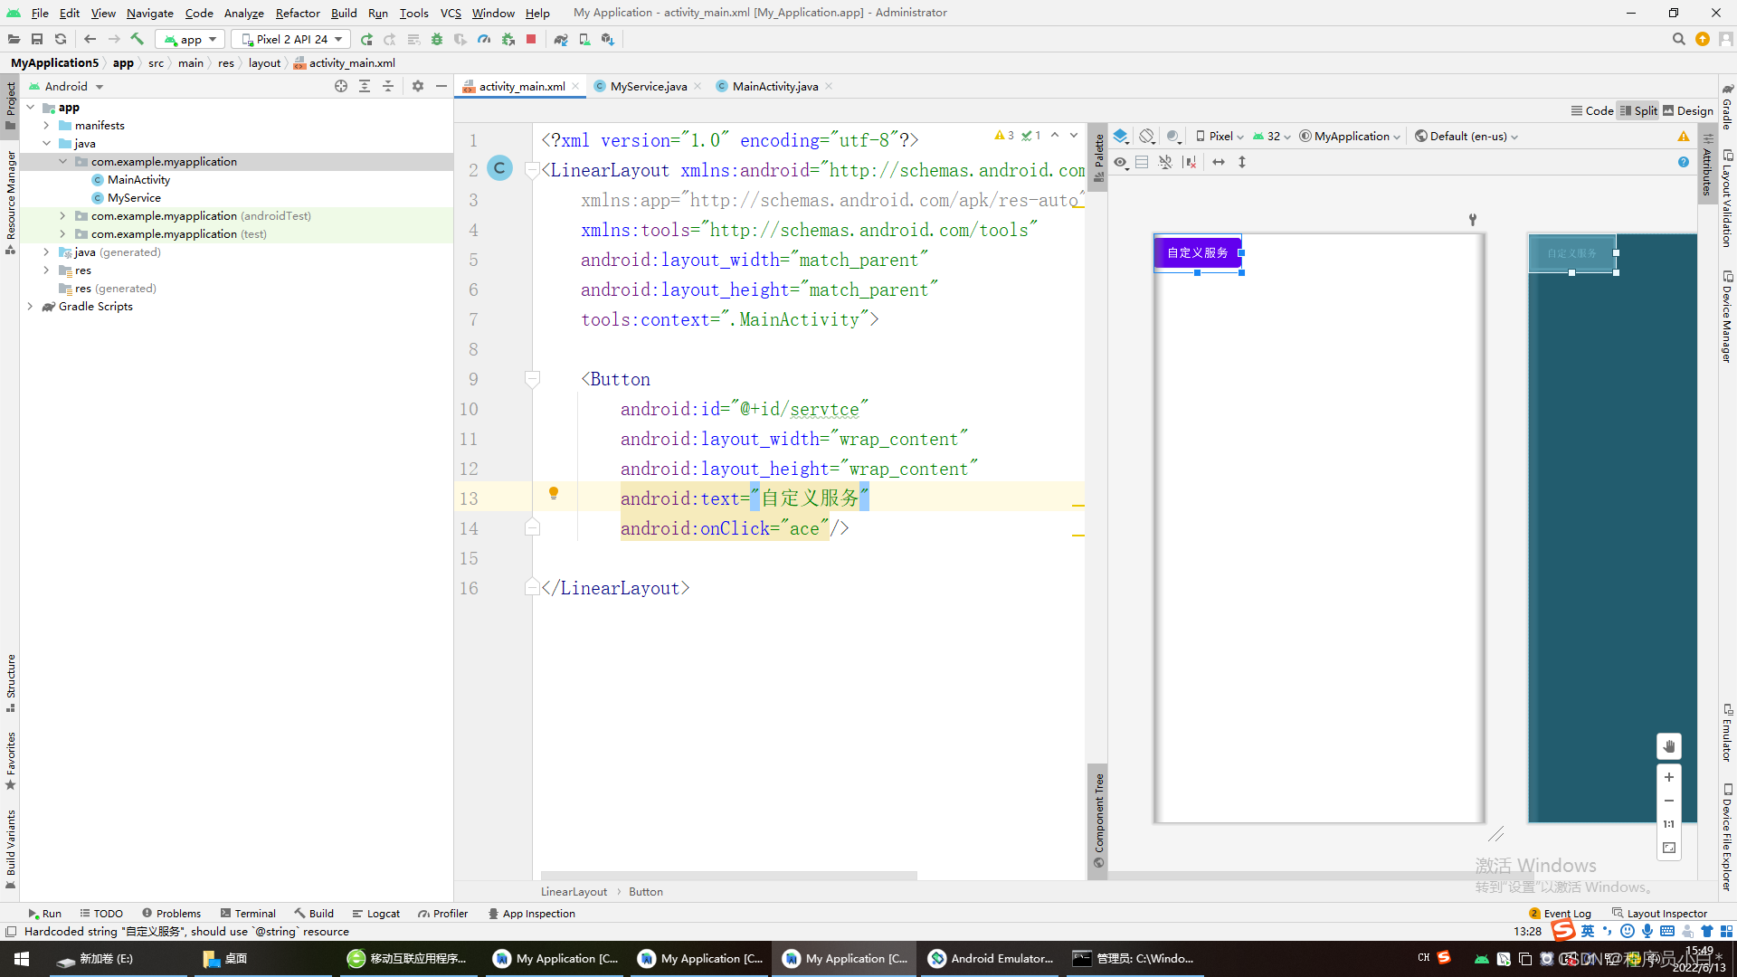Click the Debug app bug icon
Viewport: 1737px width, 977px height.
(x=437, y=39)
